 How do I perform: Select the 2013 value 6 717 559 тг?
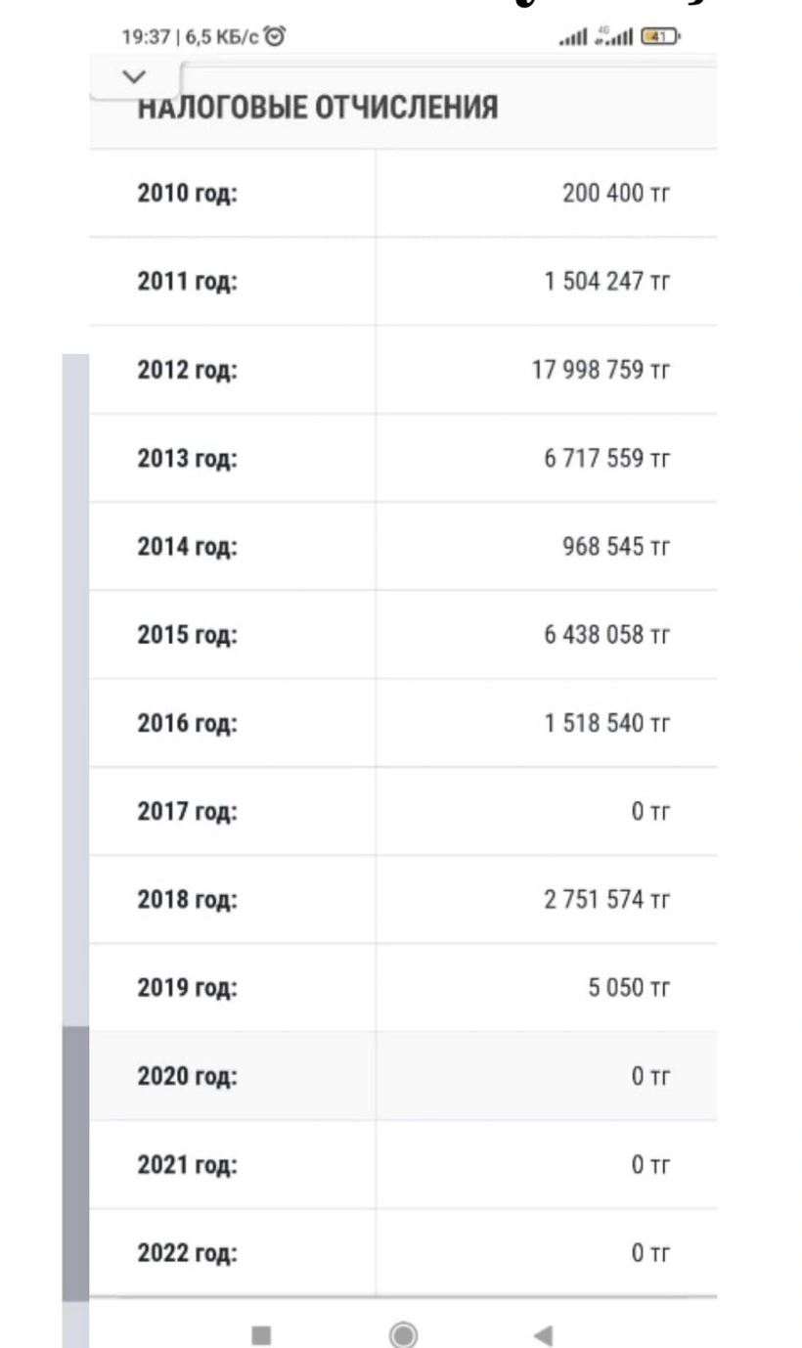[x=607, y=458]
